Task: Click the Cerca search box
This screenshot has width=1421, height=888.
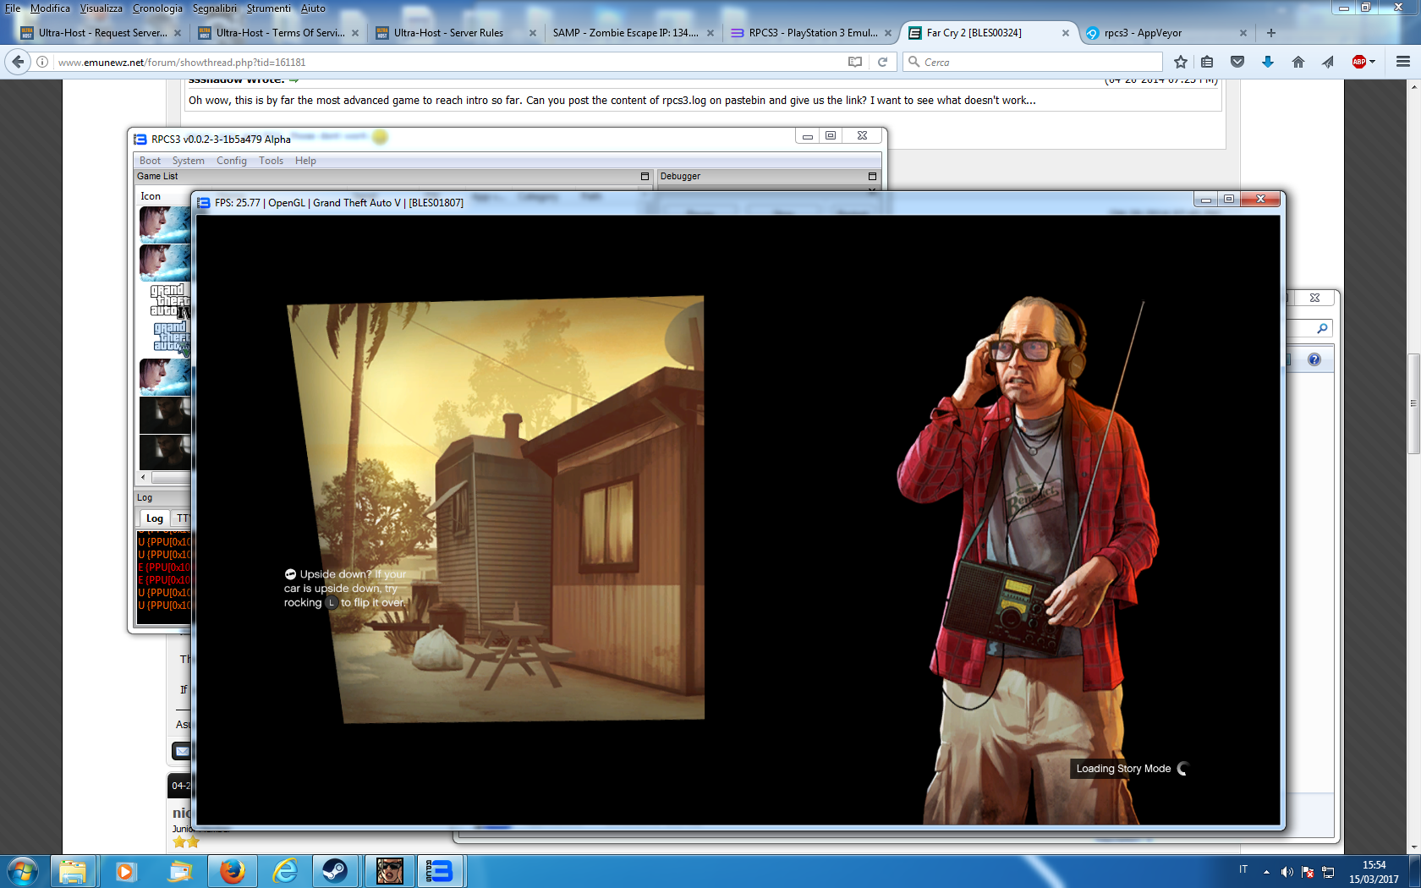Action: [x=1032, y=62]
